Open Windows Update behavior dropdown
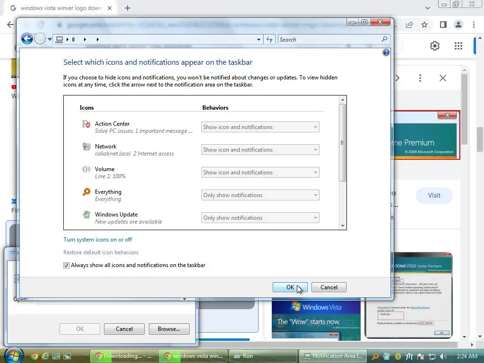The image size is (484, 363). 260,218
